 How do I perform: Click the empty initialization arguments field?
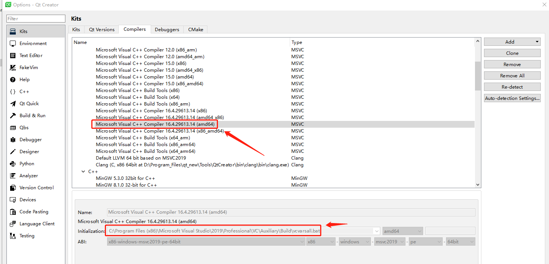(x=450, y=231)
